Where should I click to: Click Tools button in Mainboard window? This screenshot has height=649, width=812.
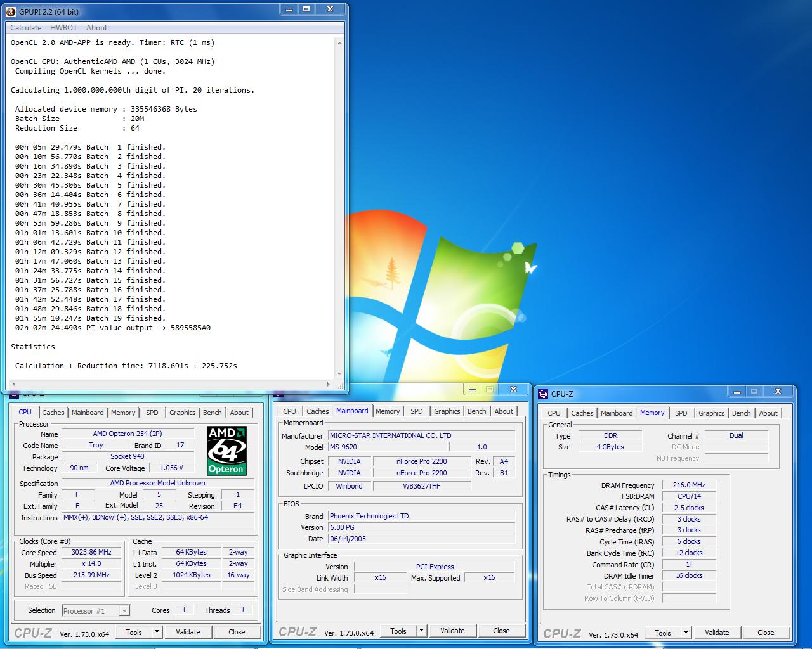[x=398, y=631]
